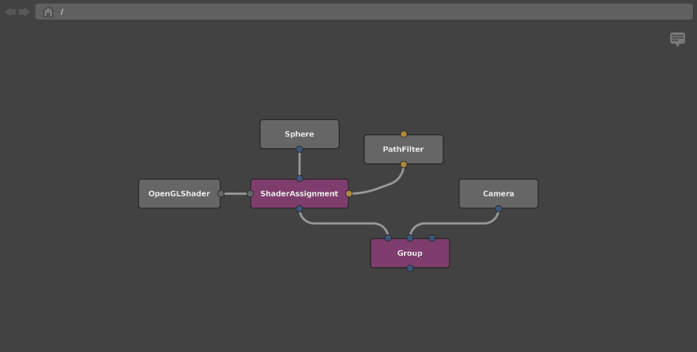Click the ShaderAssignment left shader plug
Viewport: 697px width, 352px height.
[250, 193]
